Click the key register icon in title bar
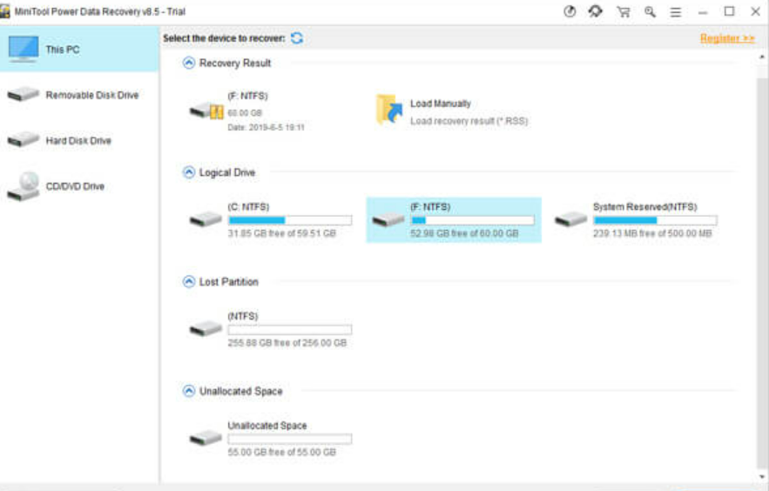 tap(650, 12)
